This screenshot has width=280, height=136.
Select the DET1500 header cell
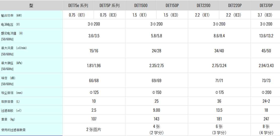tap(141, 5)
